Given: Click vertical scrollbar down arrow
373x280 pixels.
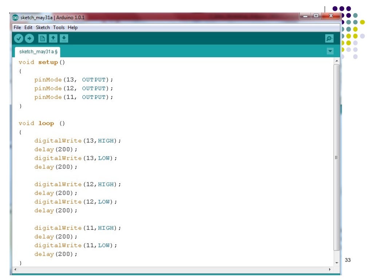Looking at the screenshot, I should pos(337,263).
